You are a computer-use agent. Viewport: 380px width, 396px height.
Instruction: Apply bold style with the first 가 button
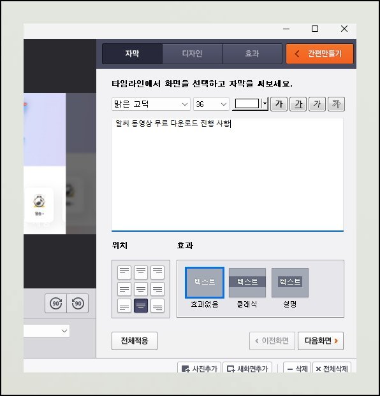279,104
